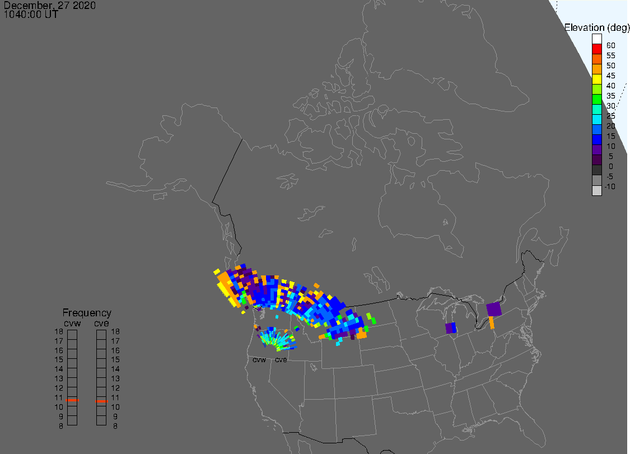Click the '-5' label in Elevation legend
Viewport: 630px width, 454px height.
coord(610,176)
